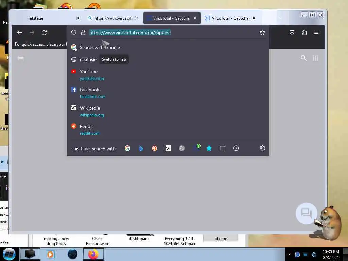Click VirusTotal page search magnifier
This screenshot has width=348, height=261.
pyautogui.click(x=303, y=58)
